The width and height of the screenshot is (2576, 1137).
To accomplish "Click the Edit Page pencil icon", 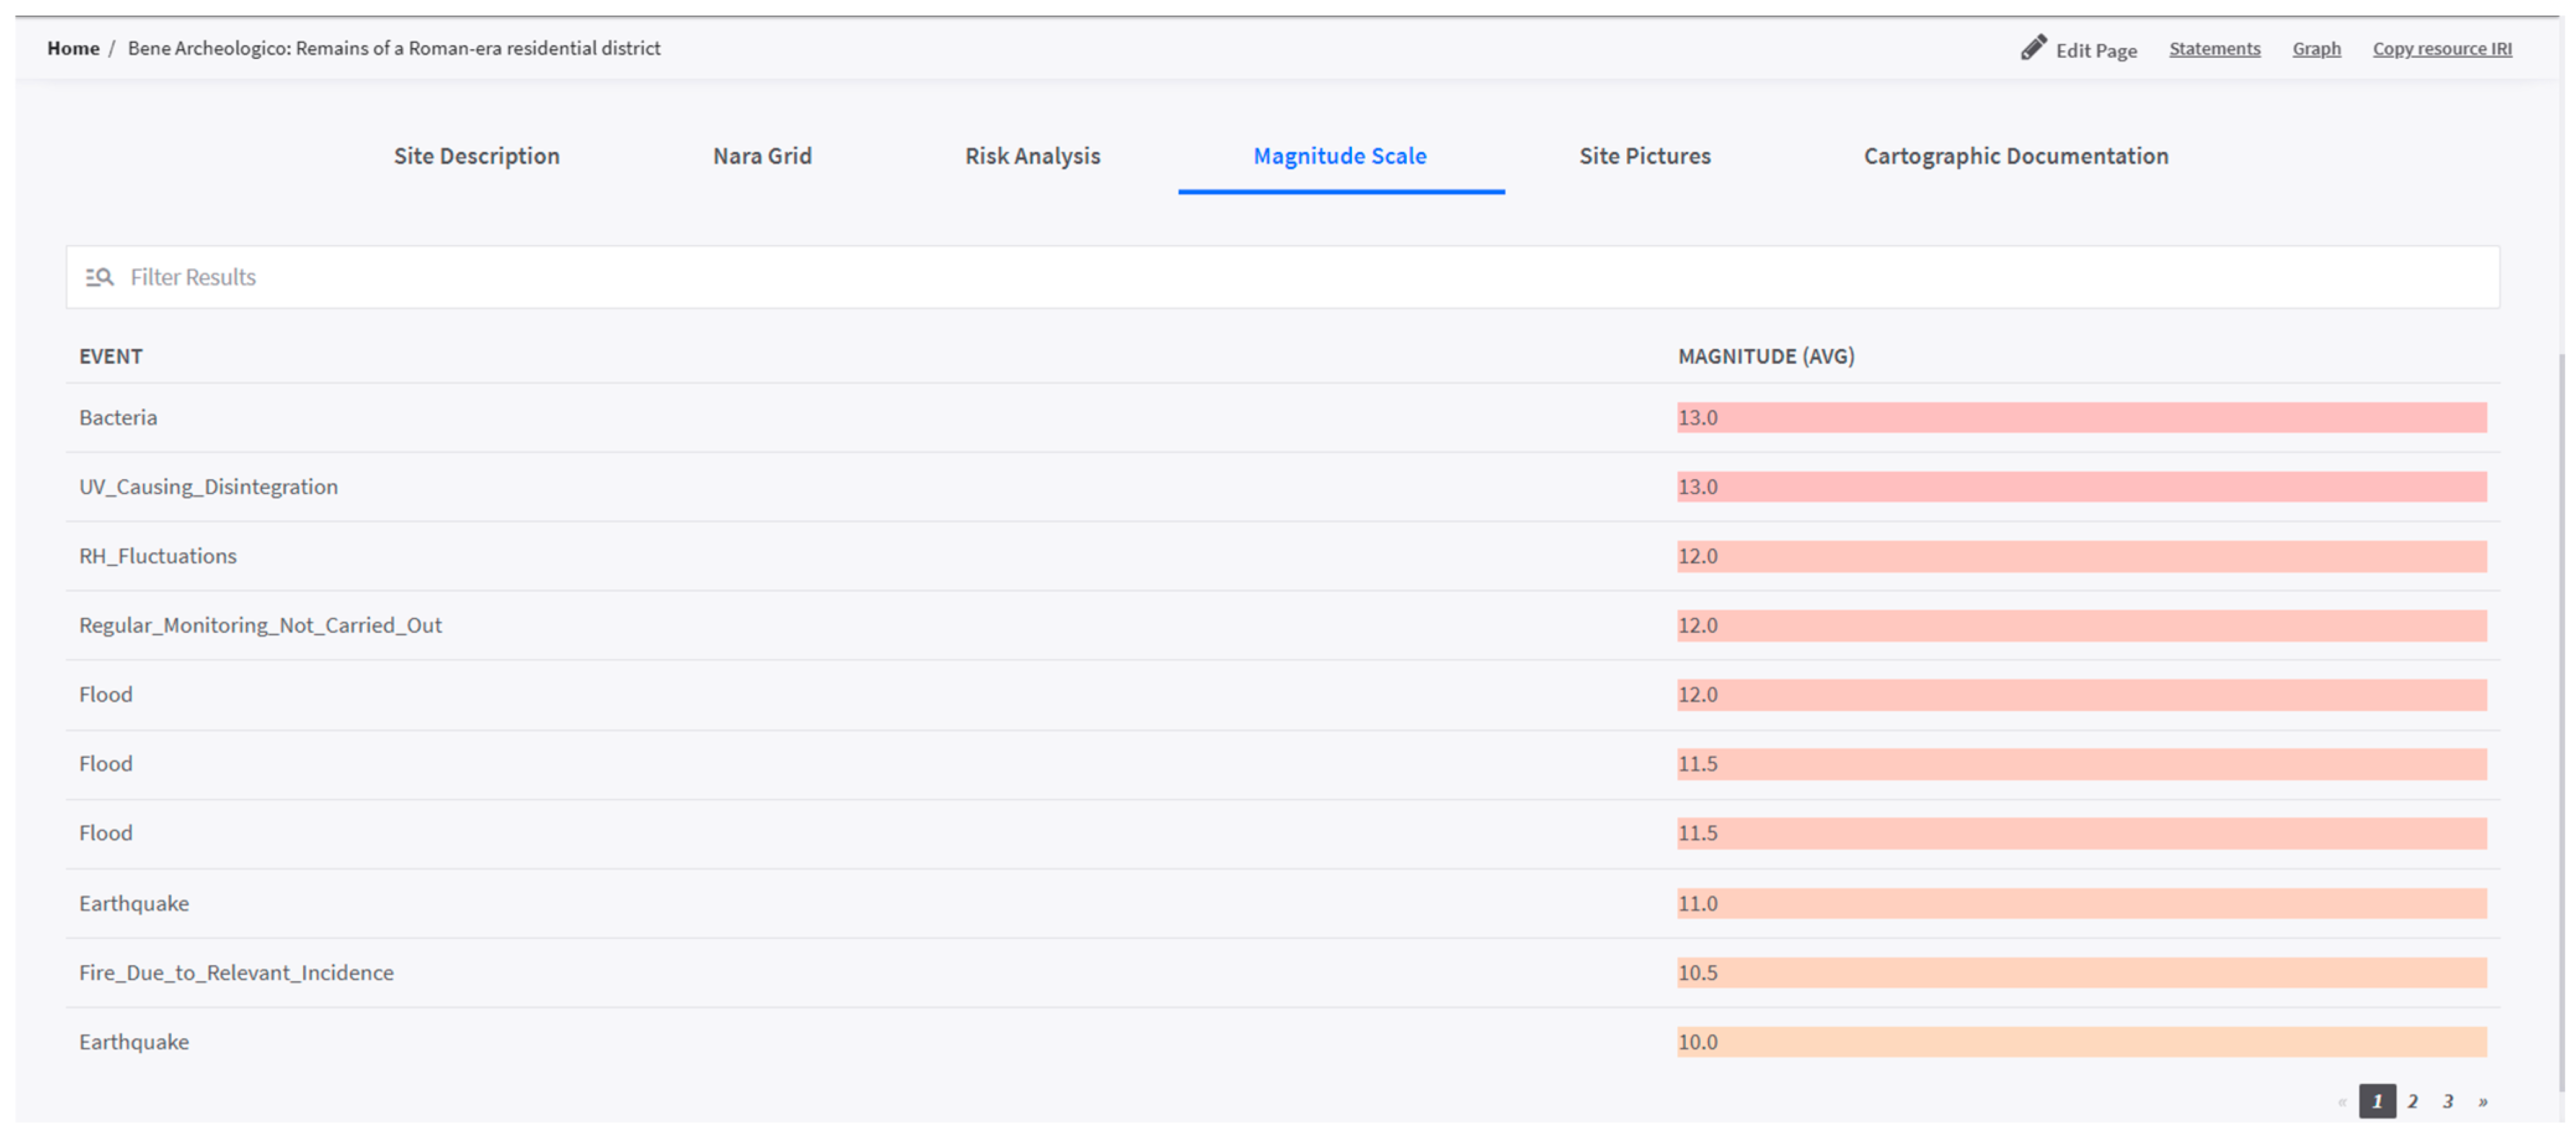I will coord(2032,47).
